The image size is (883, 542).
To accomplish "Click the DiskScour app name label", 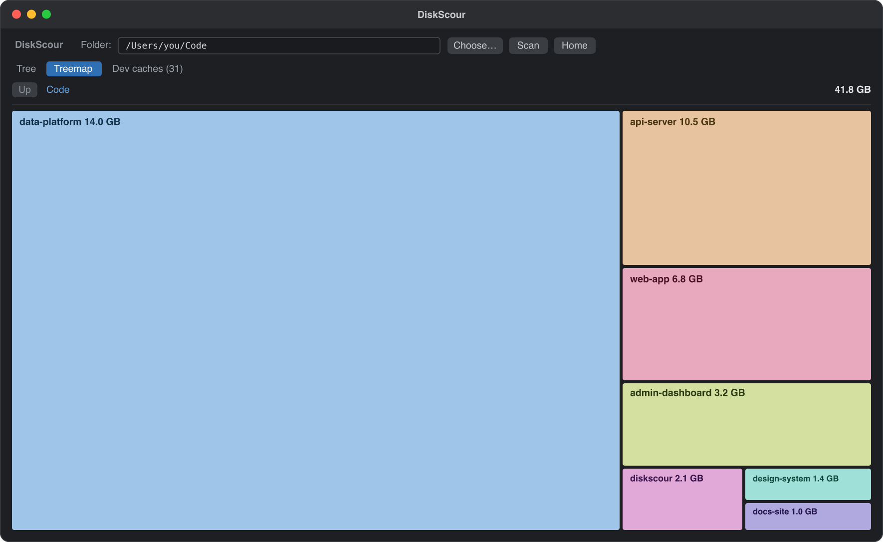I will pos(39,45).
